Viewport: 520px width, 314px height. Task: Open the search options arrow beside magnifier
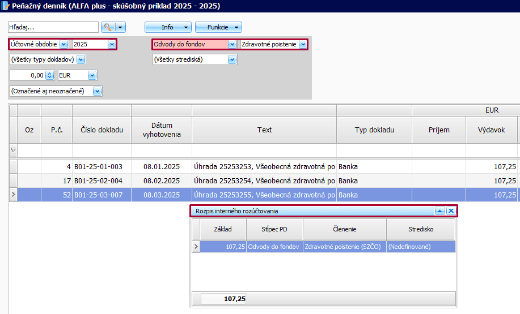(120, 27)
